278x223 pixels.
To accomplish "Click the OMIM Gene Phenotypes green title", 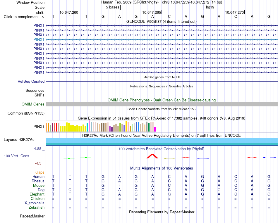I will (x=162, y=100).
